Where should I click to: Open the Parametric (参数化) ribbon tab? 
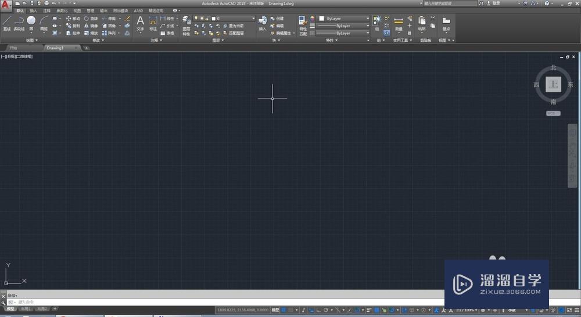point(62,10)
